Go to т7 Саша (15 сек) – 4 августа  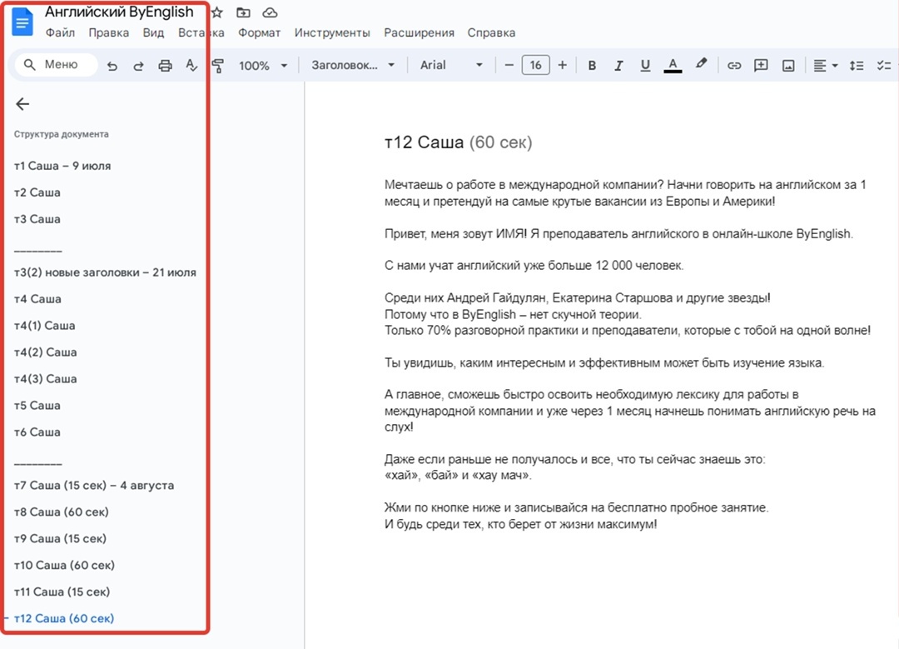click(94, 485)
